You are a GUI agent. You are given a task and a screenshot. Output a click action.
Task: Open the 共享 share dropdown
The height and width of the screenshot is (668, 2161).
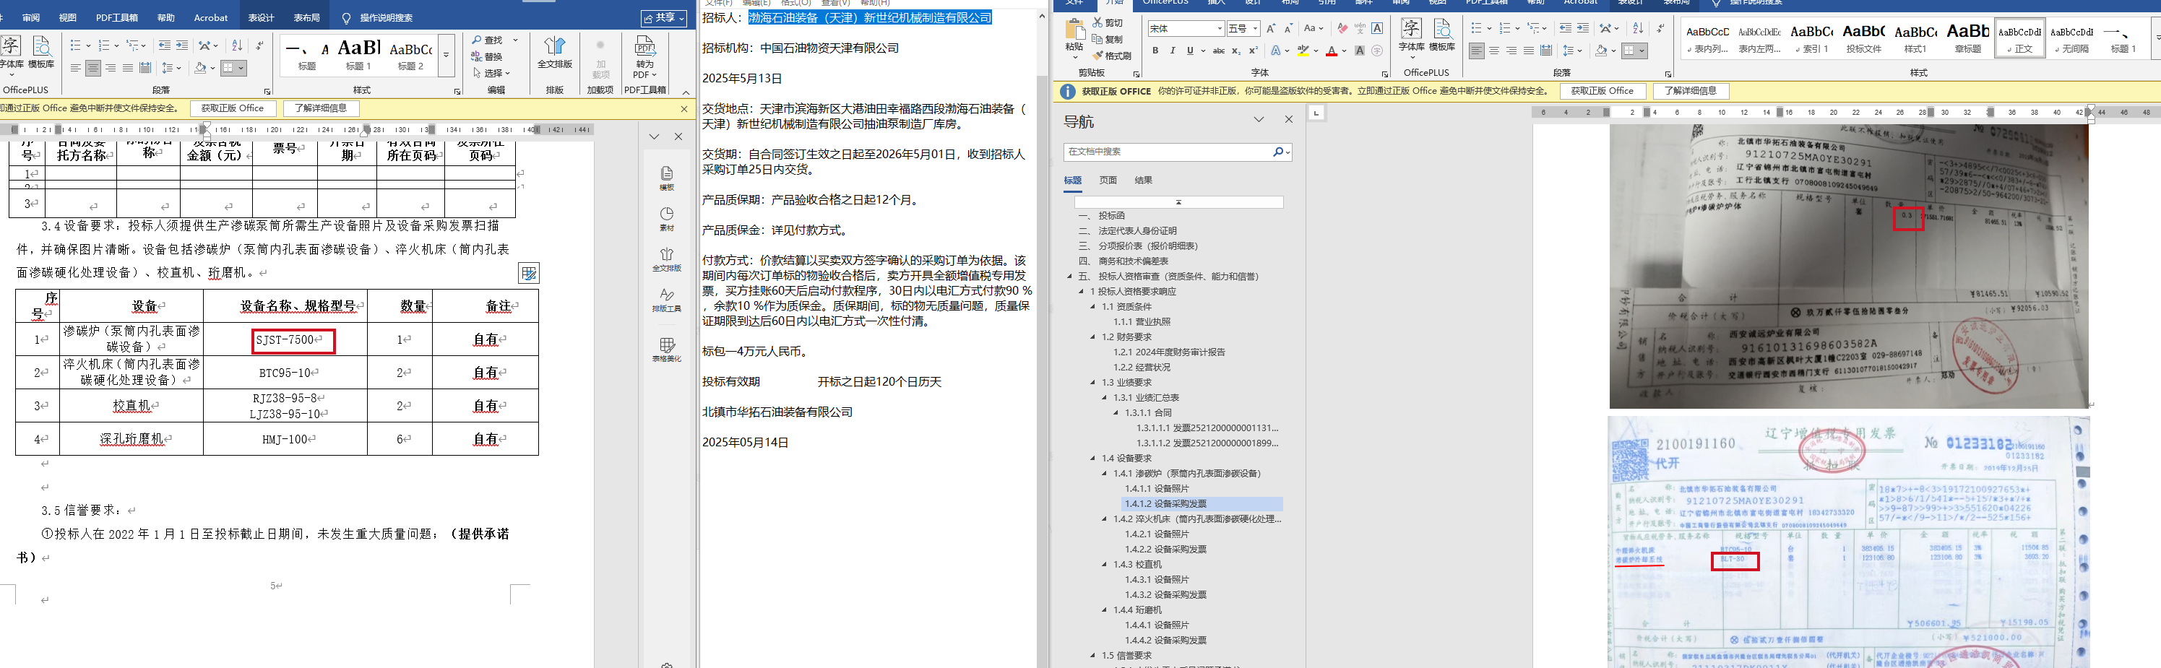click(x=665, y=17)
